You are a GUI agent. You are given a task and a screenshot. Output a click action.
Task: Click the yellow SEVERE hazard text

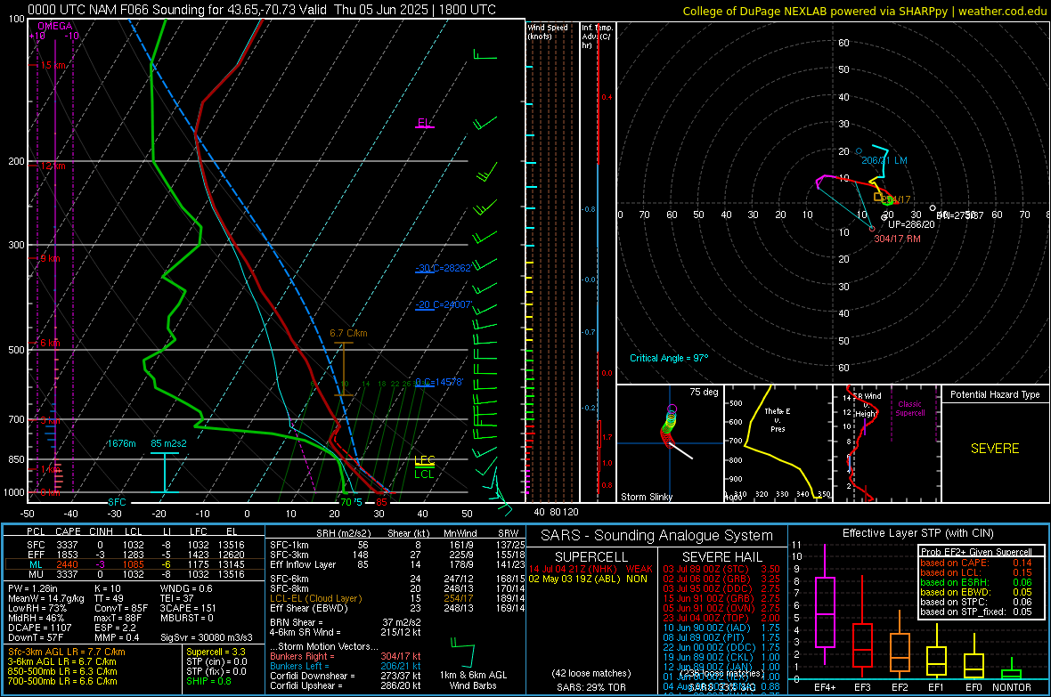(995, 449)
